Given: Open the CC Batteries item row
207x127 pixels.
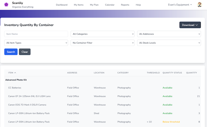Looking at the screenshot, I should click(15, 88).
